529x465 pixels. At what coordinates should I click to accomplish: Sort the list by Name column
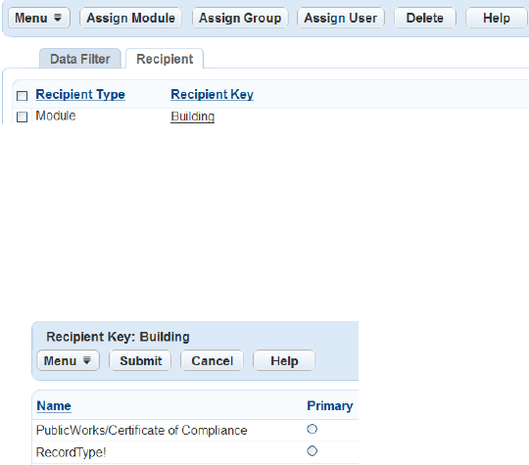(x=54, y=405)
